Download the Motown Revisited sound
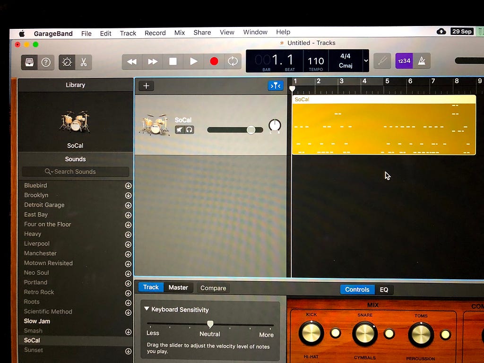484x363 pixels. [x=129, y=264]
